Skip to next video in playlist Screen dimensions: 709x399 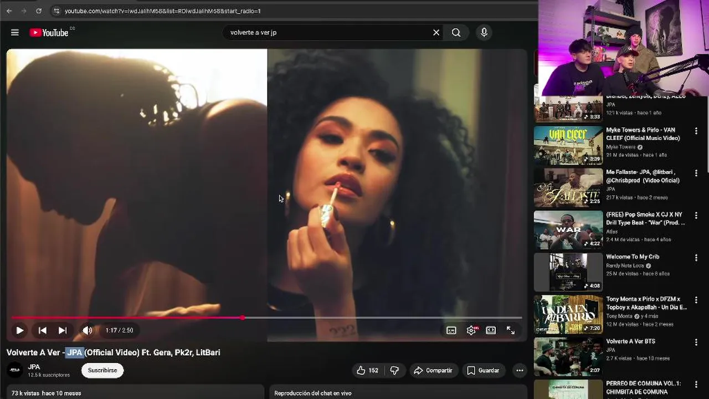[x=63, y=330]
